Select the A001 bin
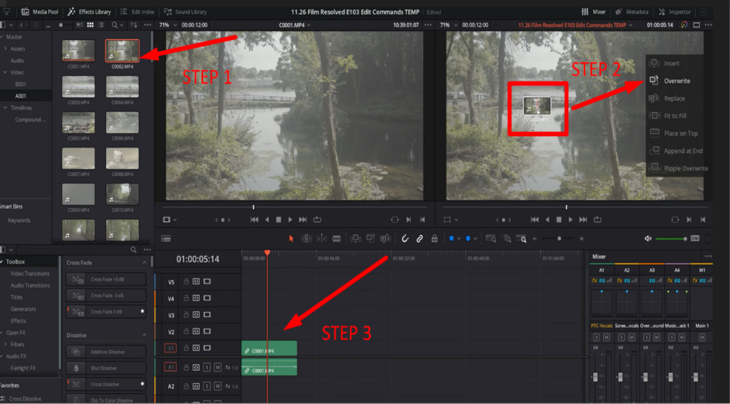Image resolution: width=730 pixels, height=404 pixels. [x=21, y=96]
